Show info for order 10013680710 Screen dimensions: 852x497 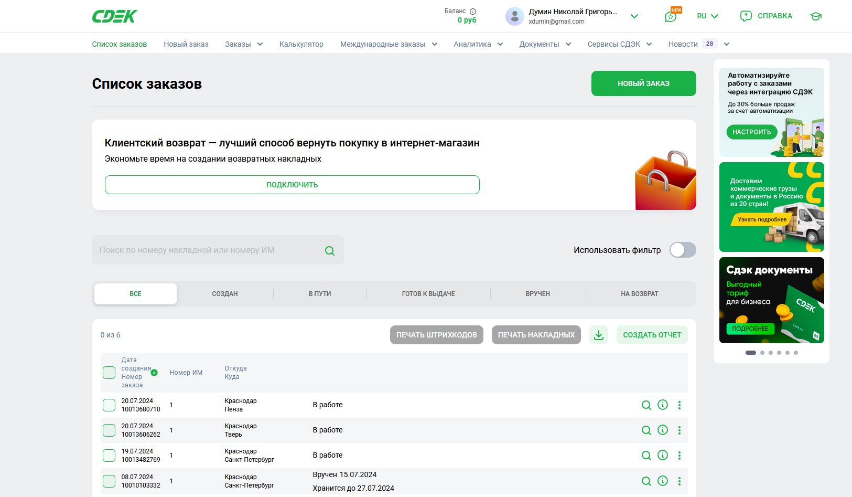pos(663,405)
